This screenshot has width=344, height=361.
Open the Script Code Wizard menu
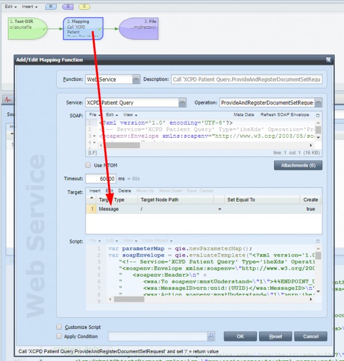(x=157, y=240)
